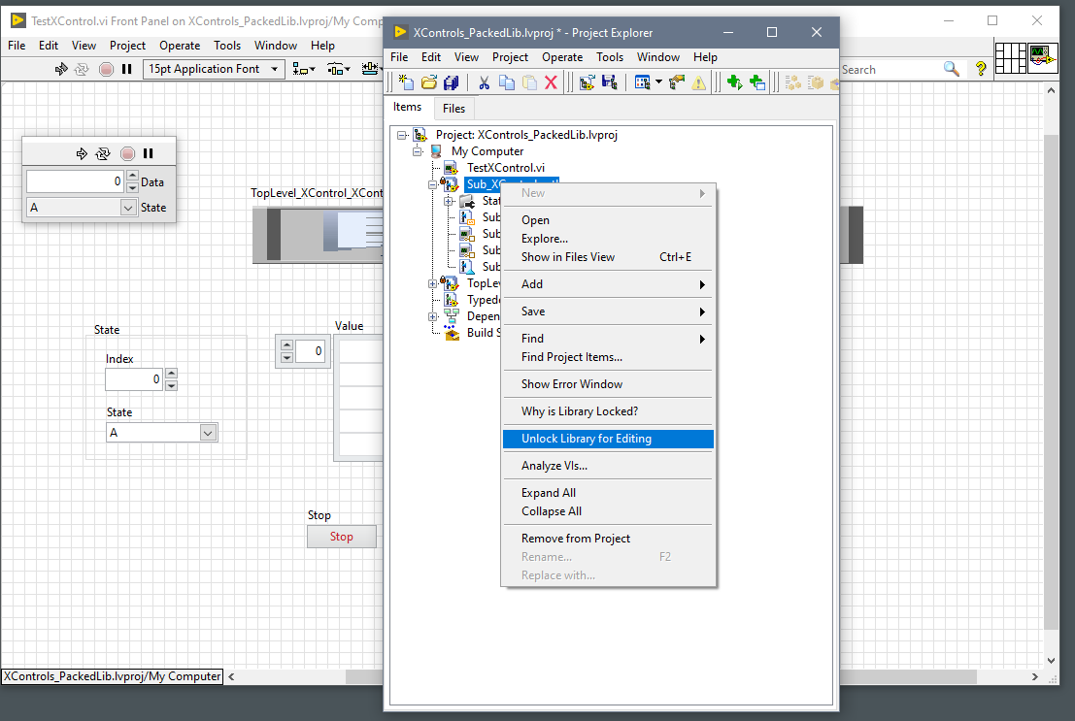Image resolution: width=1075 pixels, height=721 pixels.
Task: Switch to the Files tab
Action: coord(454,107)
